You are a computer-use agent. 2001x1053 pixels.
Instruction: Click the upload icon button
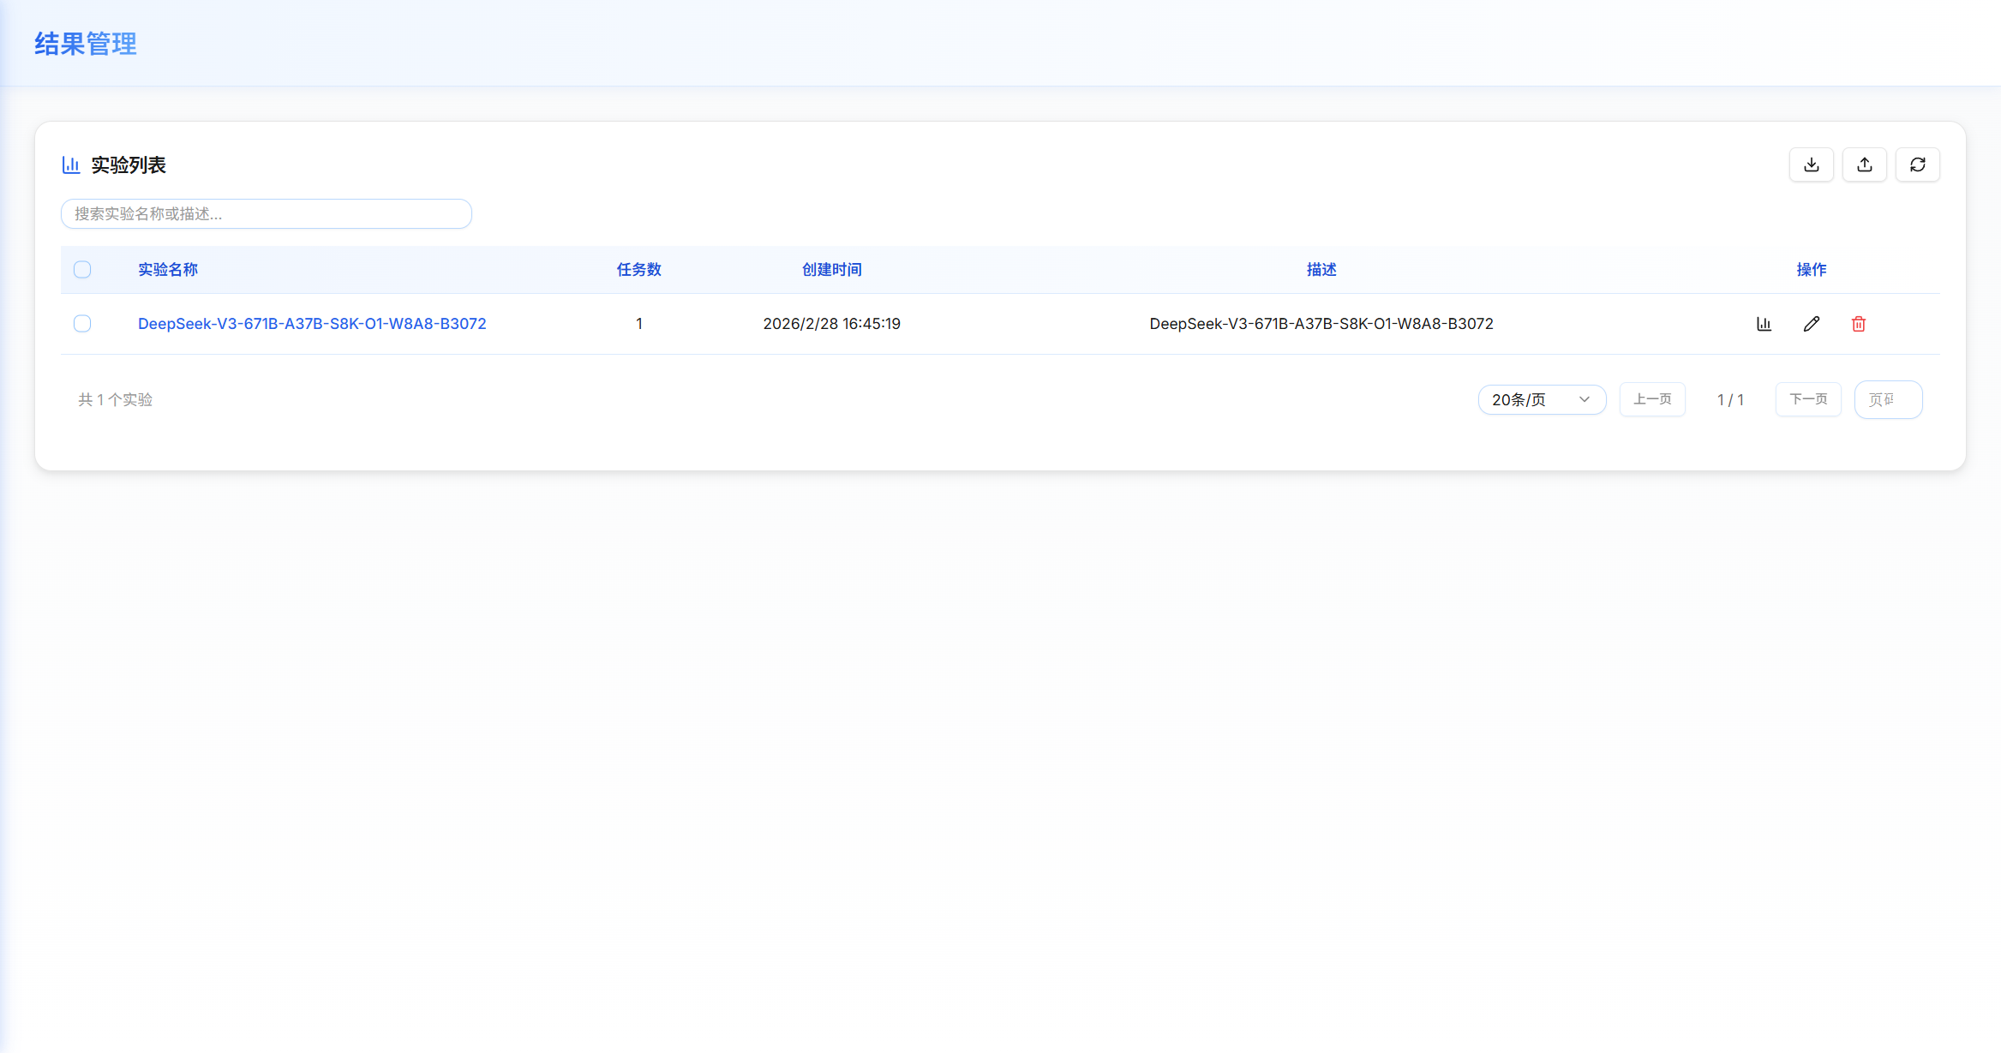(x=1864, y=165)
